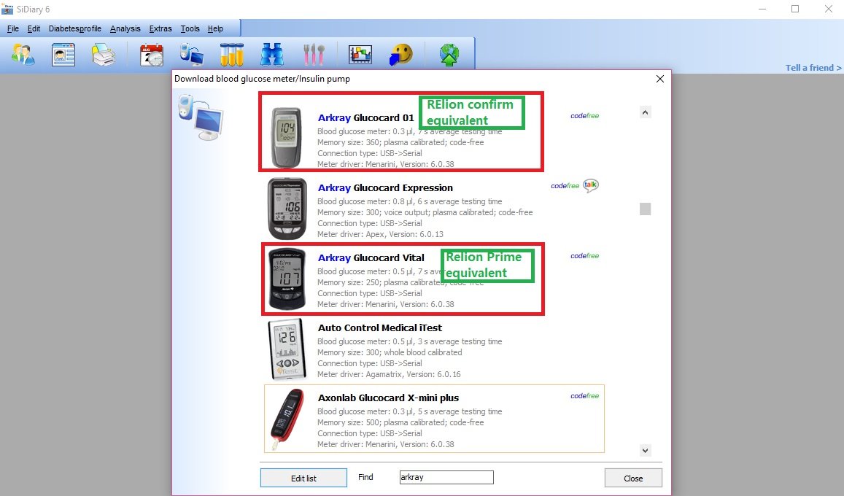The width and height of the screenshot is (844, 496).
Task: Open the lab test tubes icon
Action: [x=232, y=55]
